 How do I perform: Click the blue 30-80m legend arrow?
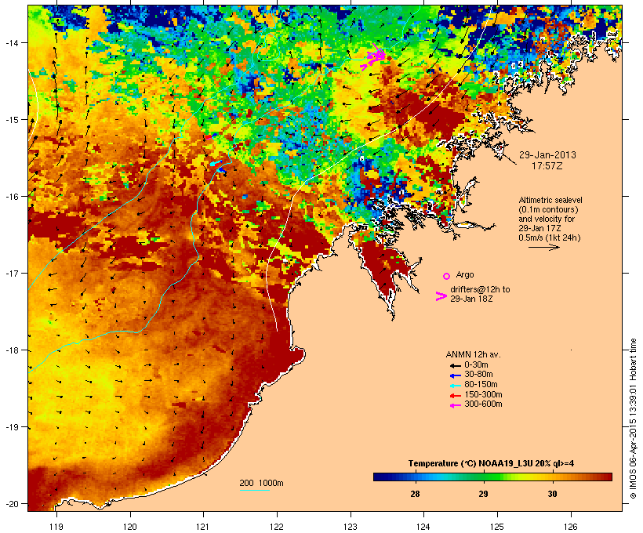pos(455,375)
